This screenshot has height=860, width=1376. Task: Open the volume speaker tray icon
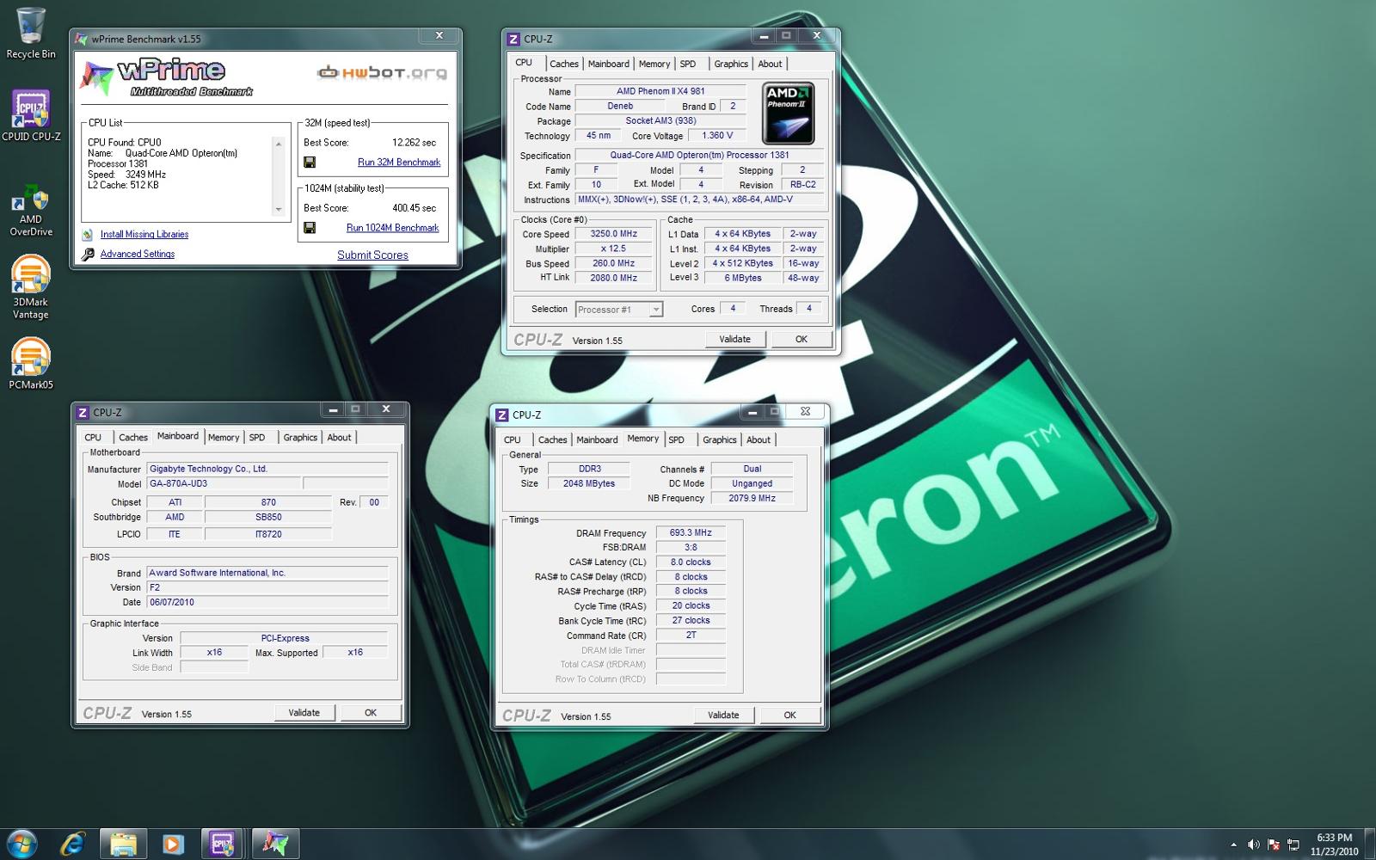pos(1254,845)
